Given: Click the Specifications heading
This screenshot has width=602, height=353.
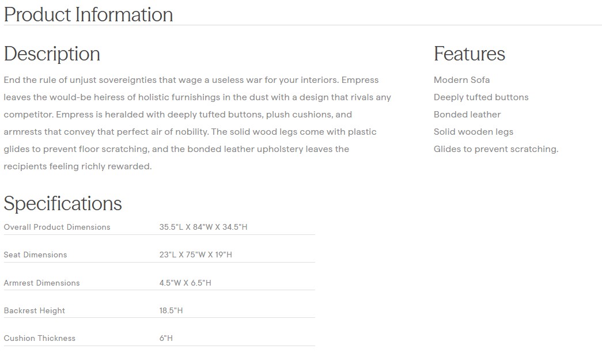Looking at the screenshot, I should [63, 203].
